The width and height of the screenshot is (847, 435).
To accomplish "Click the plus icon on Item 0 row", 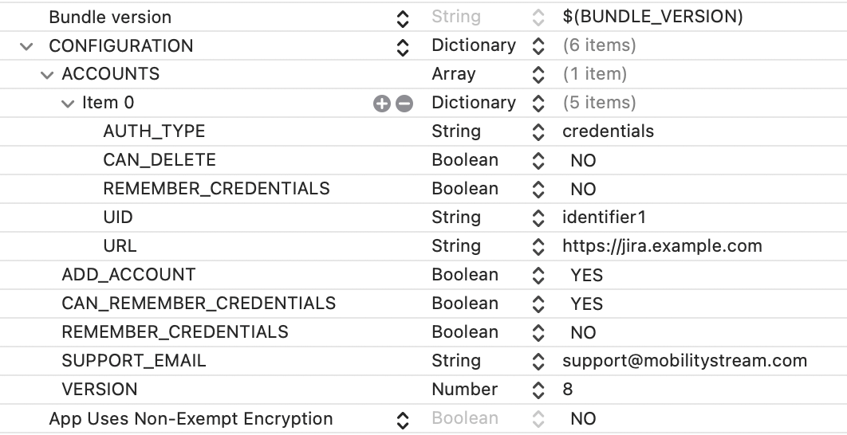I will click(382, 104).
